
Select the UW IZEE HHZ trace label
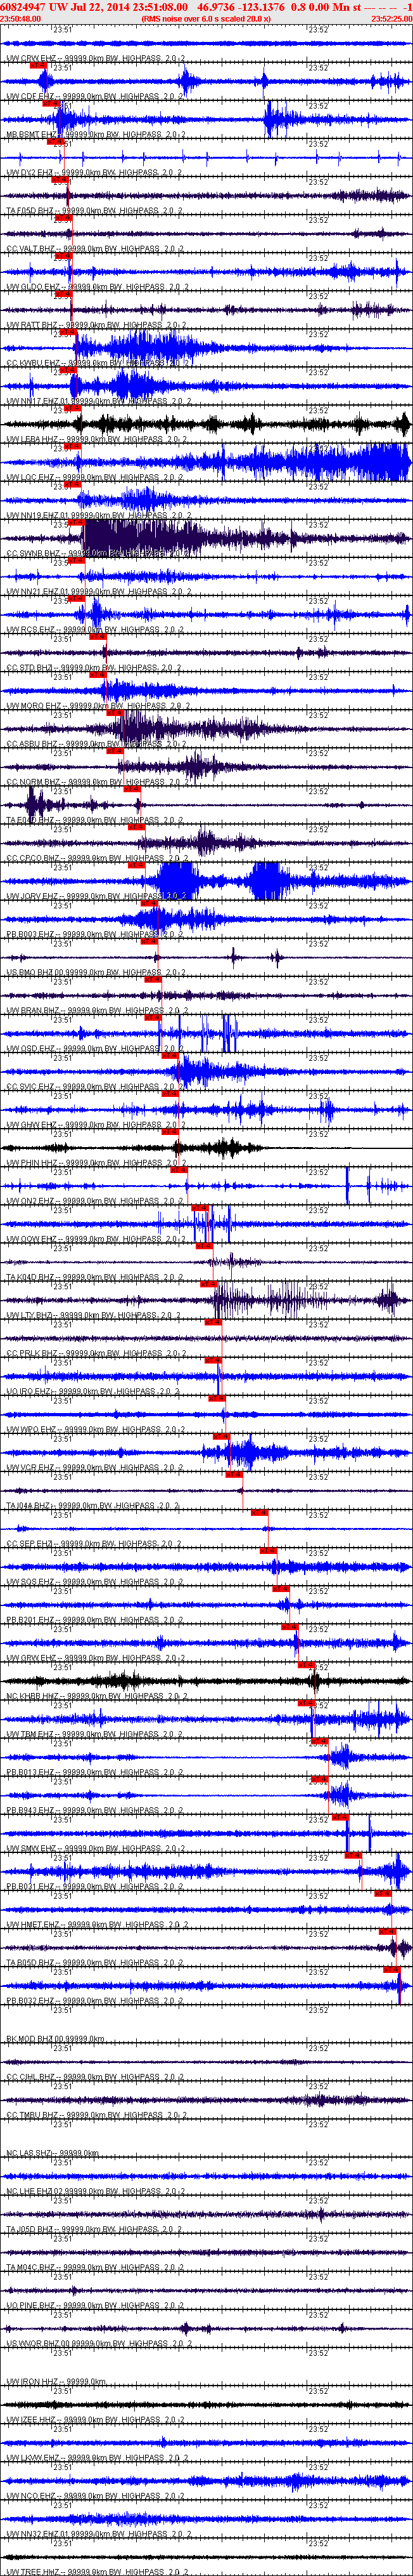95,2420
